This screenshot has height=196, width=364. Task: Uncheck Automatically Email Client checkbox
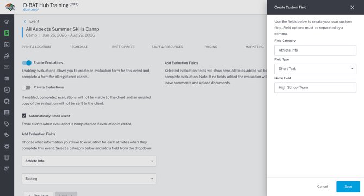tap(24, 116)
